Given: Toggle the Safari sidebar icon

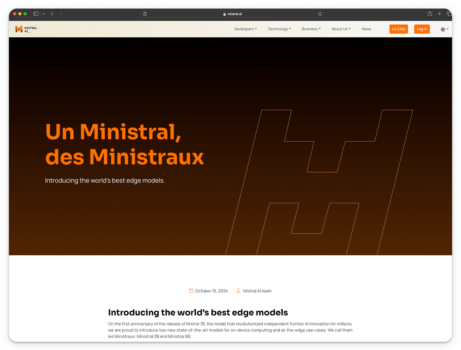Looking at the screenshot, I should tap(36, 14).
